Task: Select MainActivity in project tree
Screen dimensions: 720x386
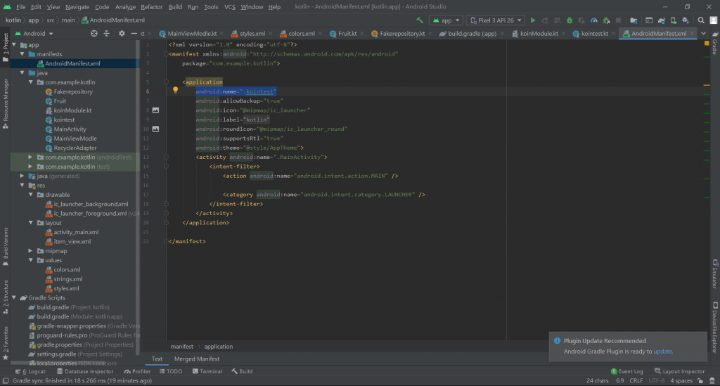Action: (x=70, y=129)
